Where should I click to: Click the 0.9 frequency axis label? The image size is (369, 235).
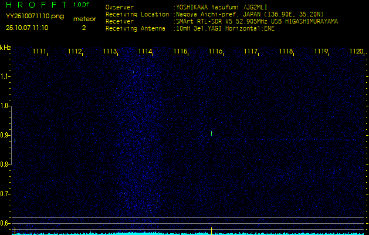click(x=5, y=135)
